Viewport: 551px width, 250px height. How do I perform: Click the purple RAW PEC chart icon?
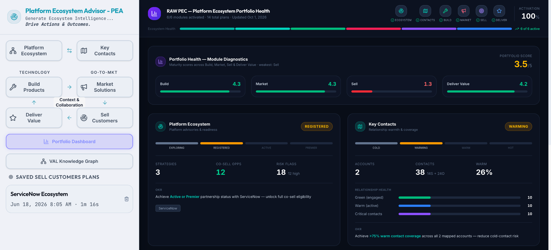click(x=154, y=14)
